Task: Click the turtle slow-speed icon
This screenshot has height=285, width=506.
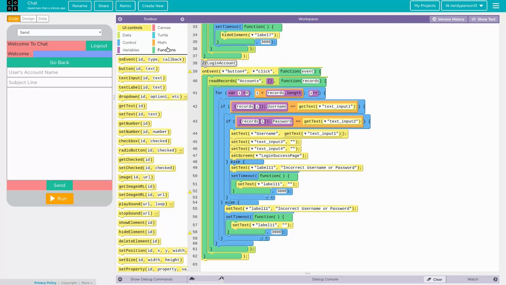Action: tap(192, 279)
